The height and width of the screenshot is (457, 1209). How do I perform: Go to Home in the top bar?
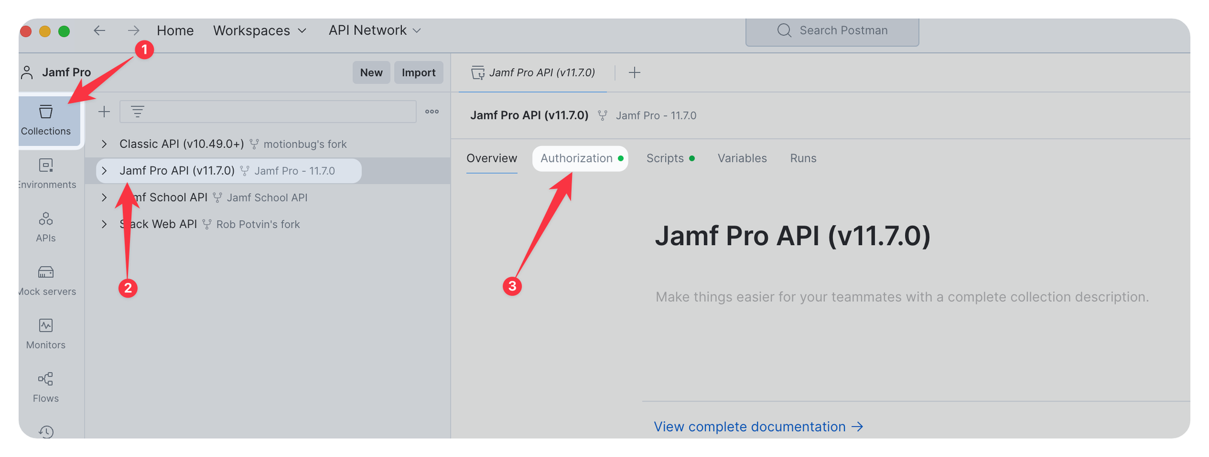(175, 30)
